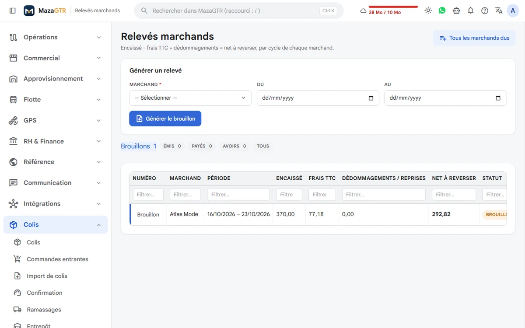The image size is (525, 328).
Task: Expand the Intégrations section chevron
Action: tap(98, 204)
